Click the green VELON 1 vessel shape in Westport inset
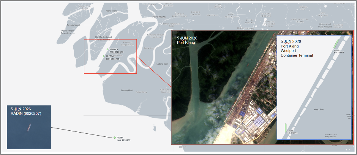 pos(336,43)
